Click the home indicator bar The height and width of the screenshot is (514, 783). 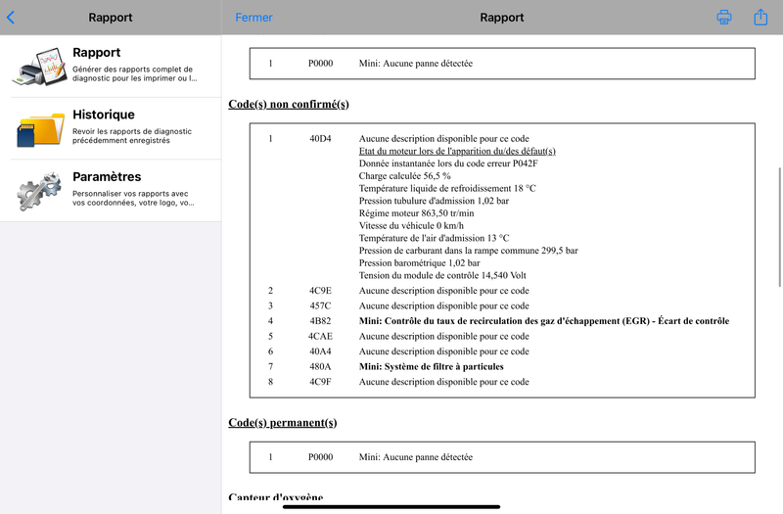pyautogui.click(x=391, y=506)
